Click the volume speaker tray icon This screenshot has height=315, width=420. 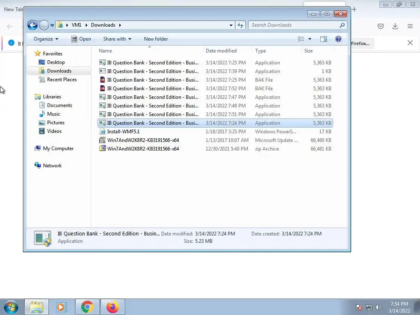(379, 307)
